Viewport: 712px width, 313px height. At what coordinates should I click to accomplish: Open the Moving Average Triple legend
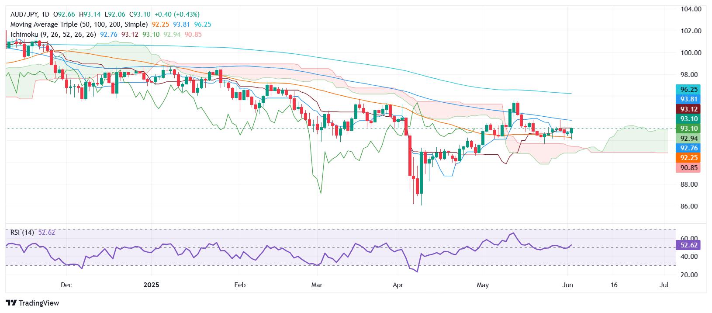click(x=79, y=24)
